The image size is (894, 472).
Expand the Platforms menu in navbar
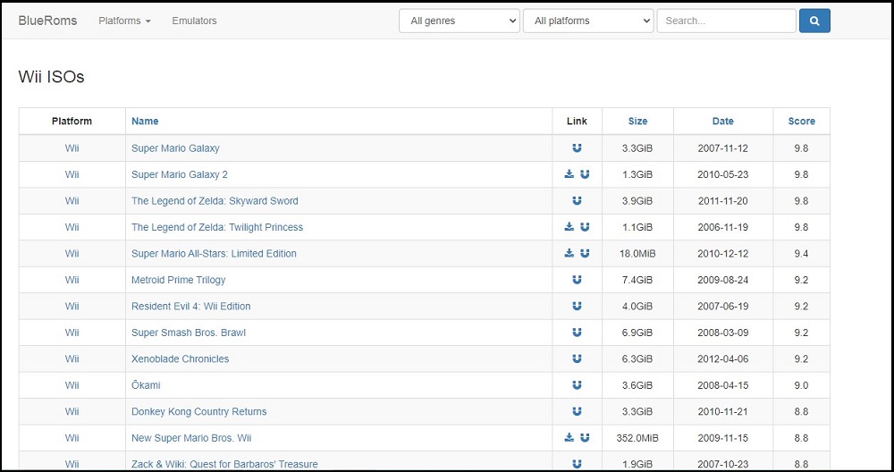point(124,21)
